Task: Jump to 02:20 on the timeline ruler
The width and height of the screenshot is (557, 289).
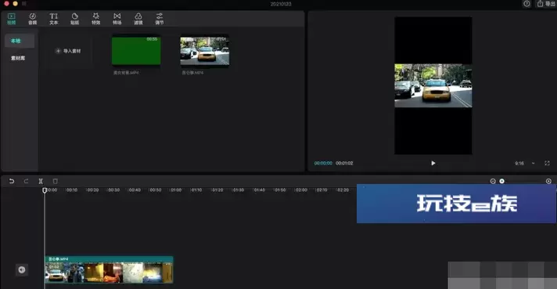Action: [x=343, y=190]
